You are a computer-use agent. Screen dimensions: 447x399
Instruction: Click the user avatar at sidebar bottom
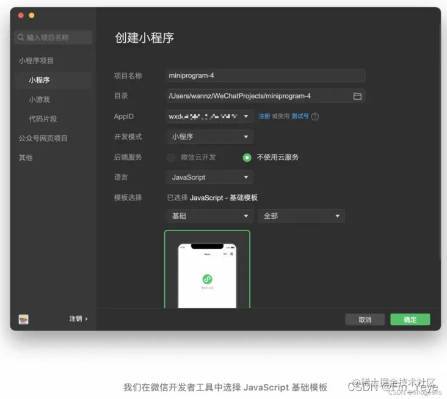[23, 319]
